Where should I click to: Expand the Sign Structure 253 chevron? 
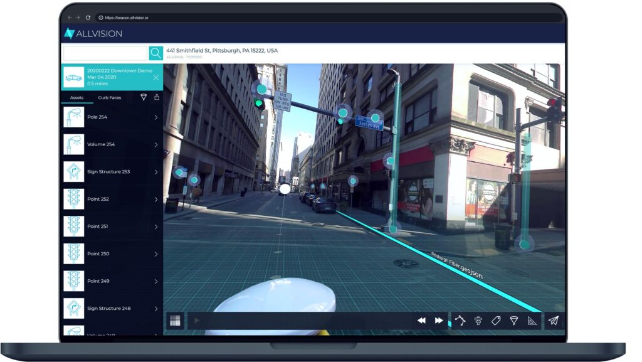(x=156, y=172)
